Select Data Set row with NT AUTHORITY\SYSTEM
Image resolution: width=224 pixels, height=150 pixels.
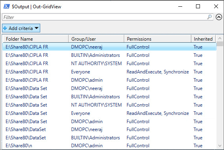click(x=109, y=105)
